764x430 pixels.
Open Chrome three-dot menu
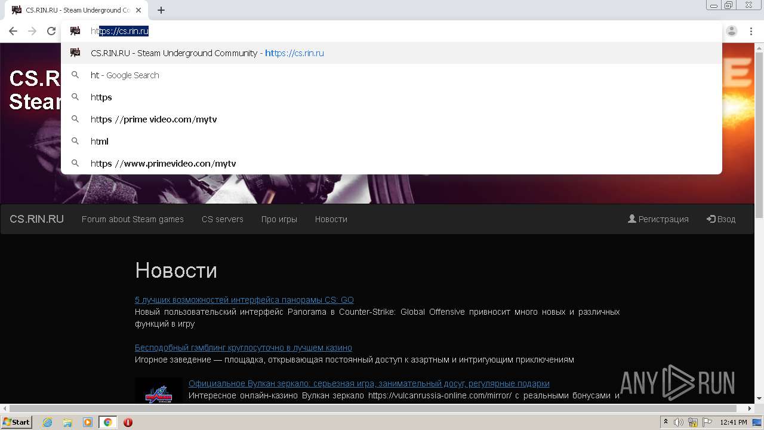(x=751, y=31)
